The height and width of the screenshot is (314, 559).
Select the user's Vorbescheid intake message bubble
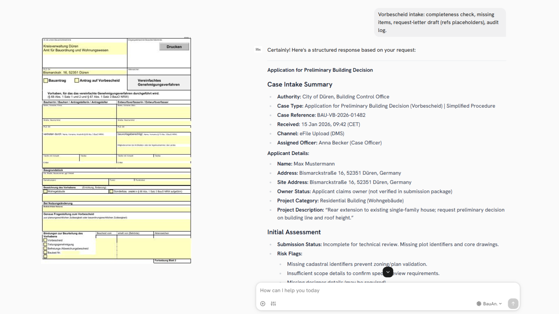tap(440, 22)
